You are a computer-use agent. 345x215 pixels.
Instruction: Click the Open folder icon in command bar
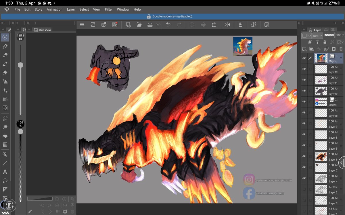coord(139,25)
